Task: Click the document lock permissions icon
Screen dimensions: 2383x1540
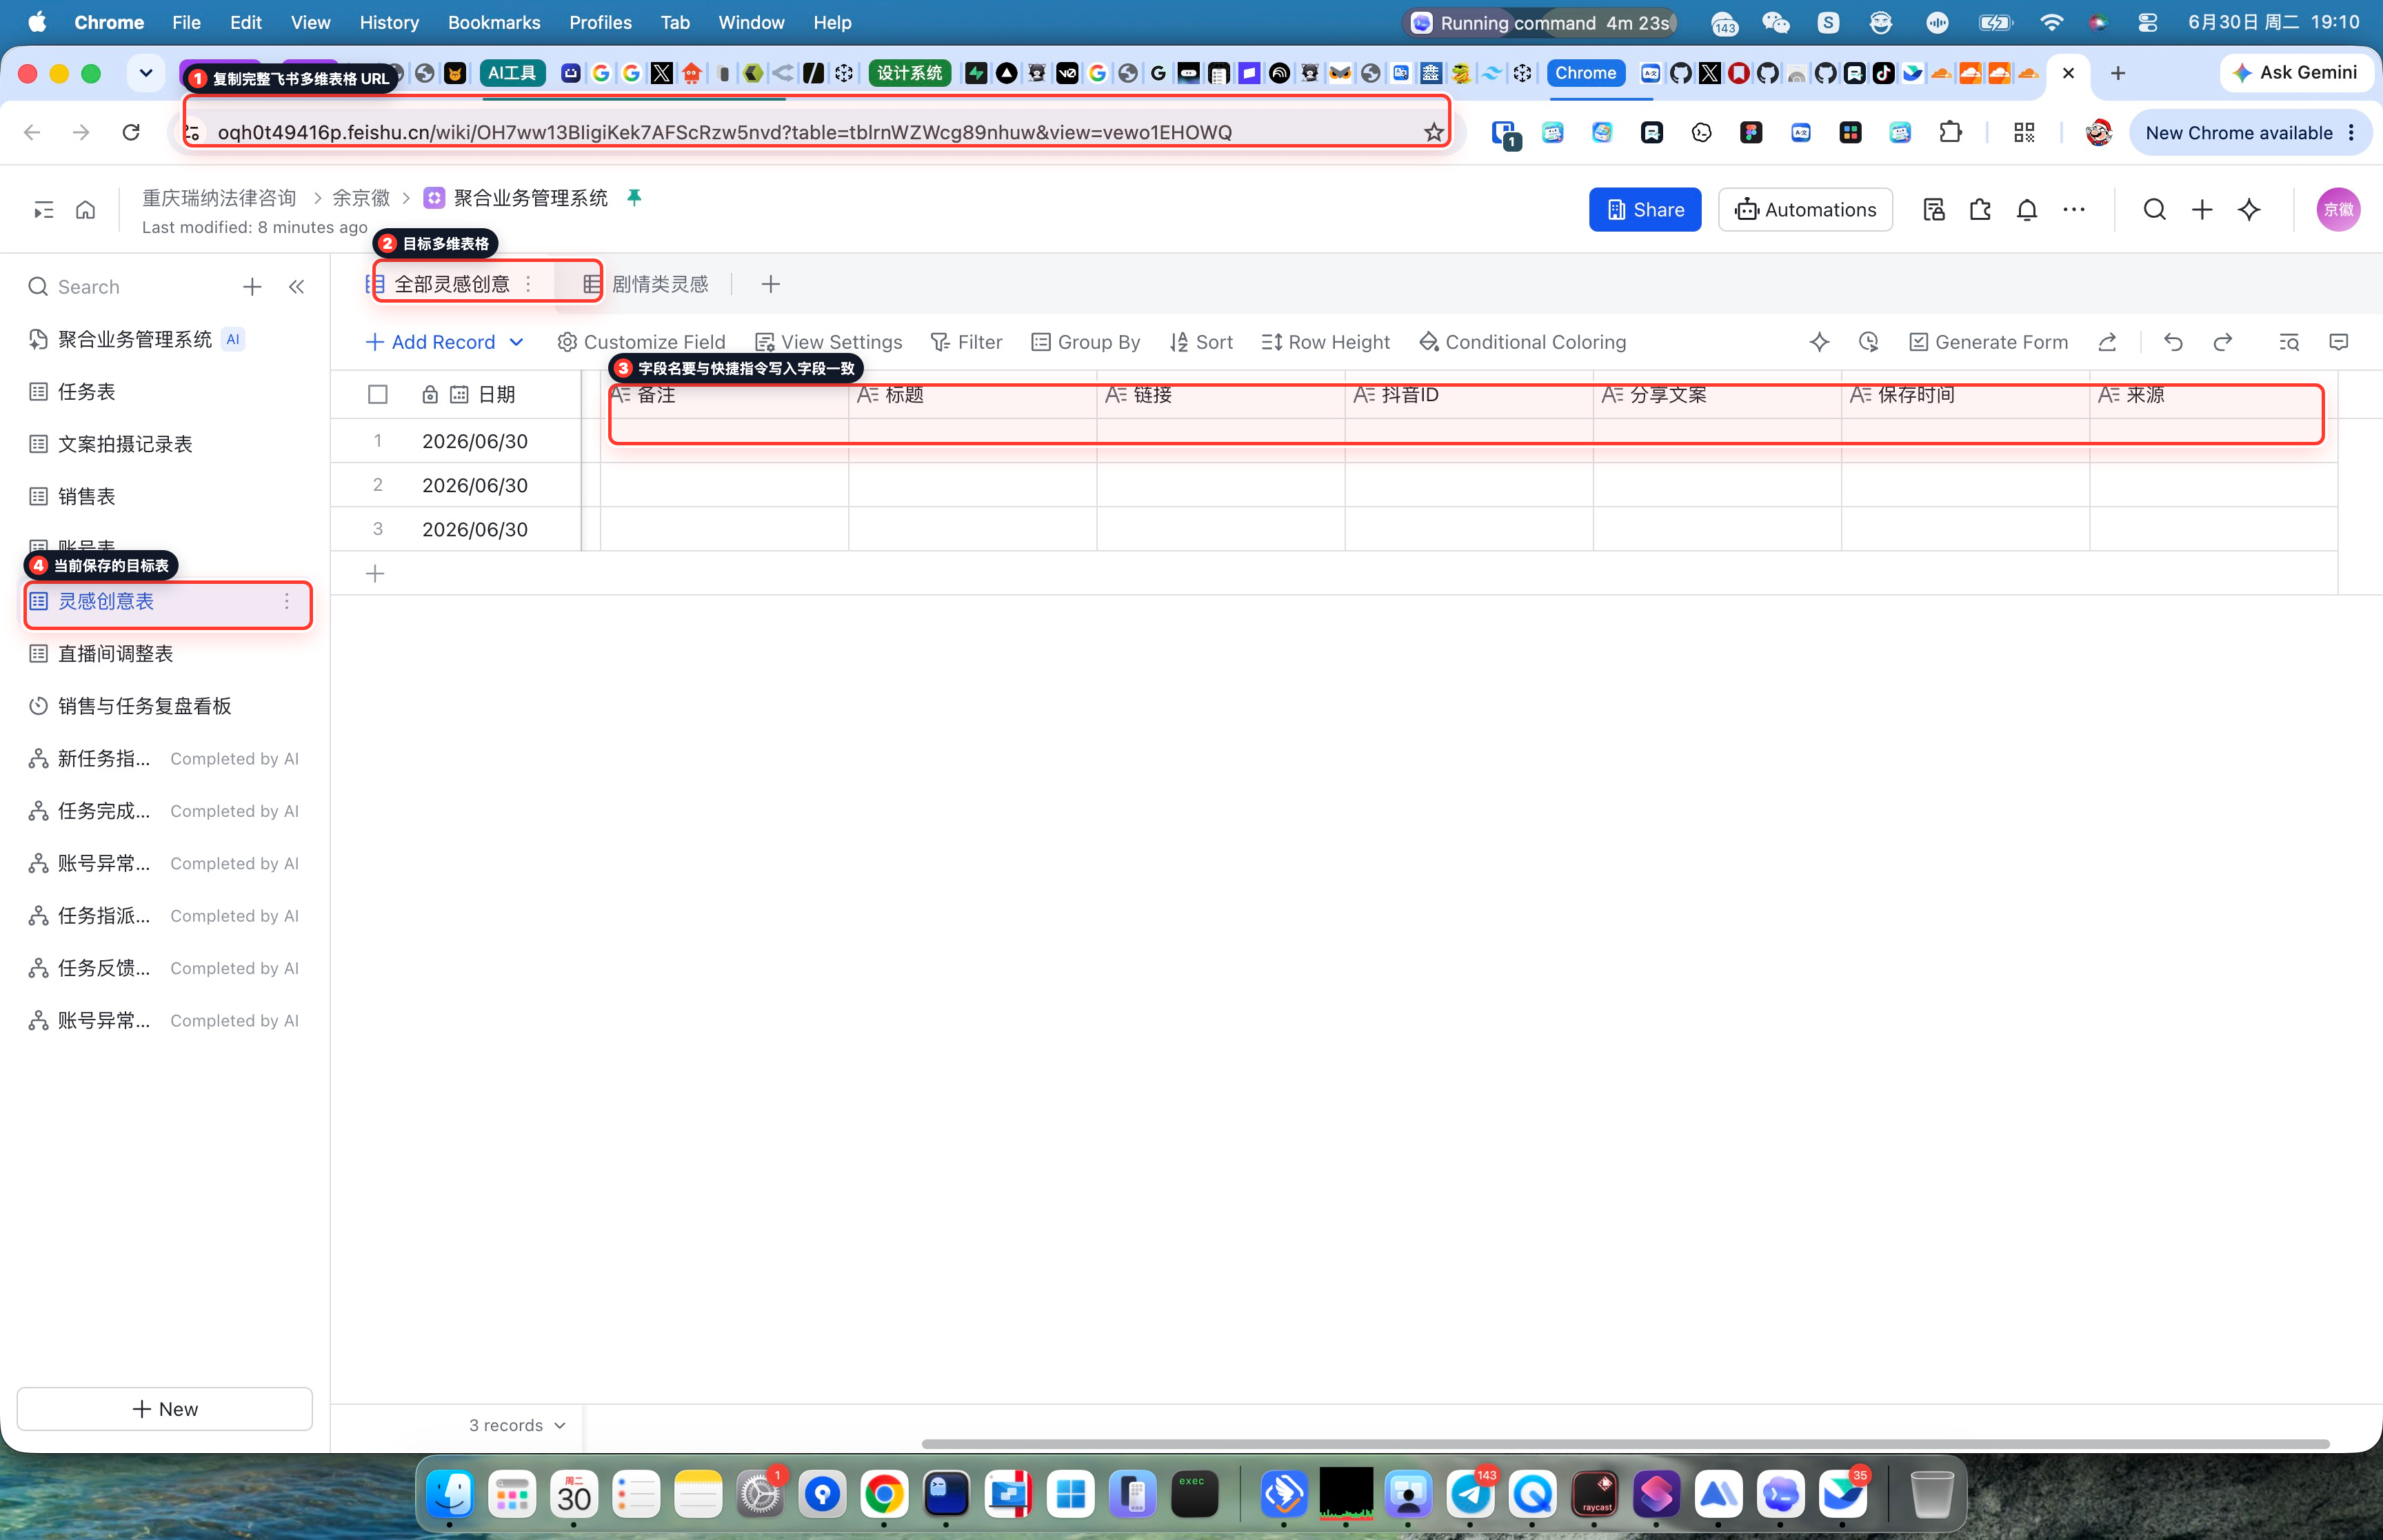Action: [1934, 209]
